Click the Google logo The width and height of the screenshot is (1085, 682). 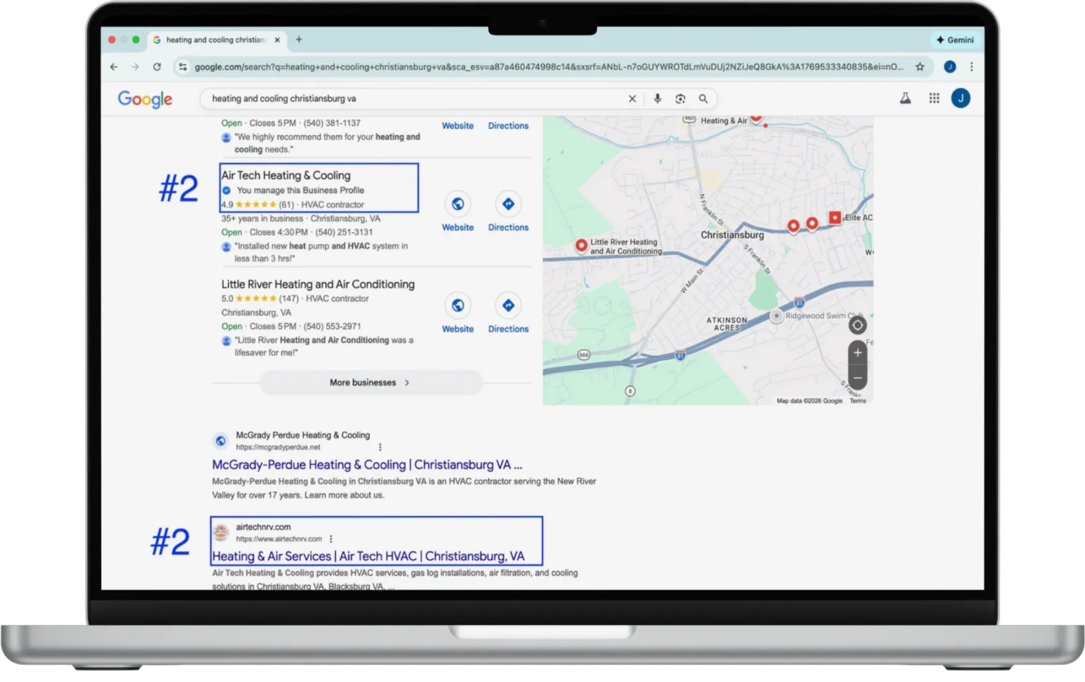pos(145,99)
